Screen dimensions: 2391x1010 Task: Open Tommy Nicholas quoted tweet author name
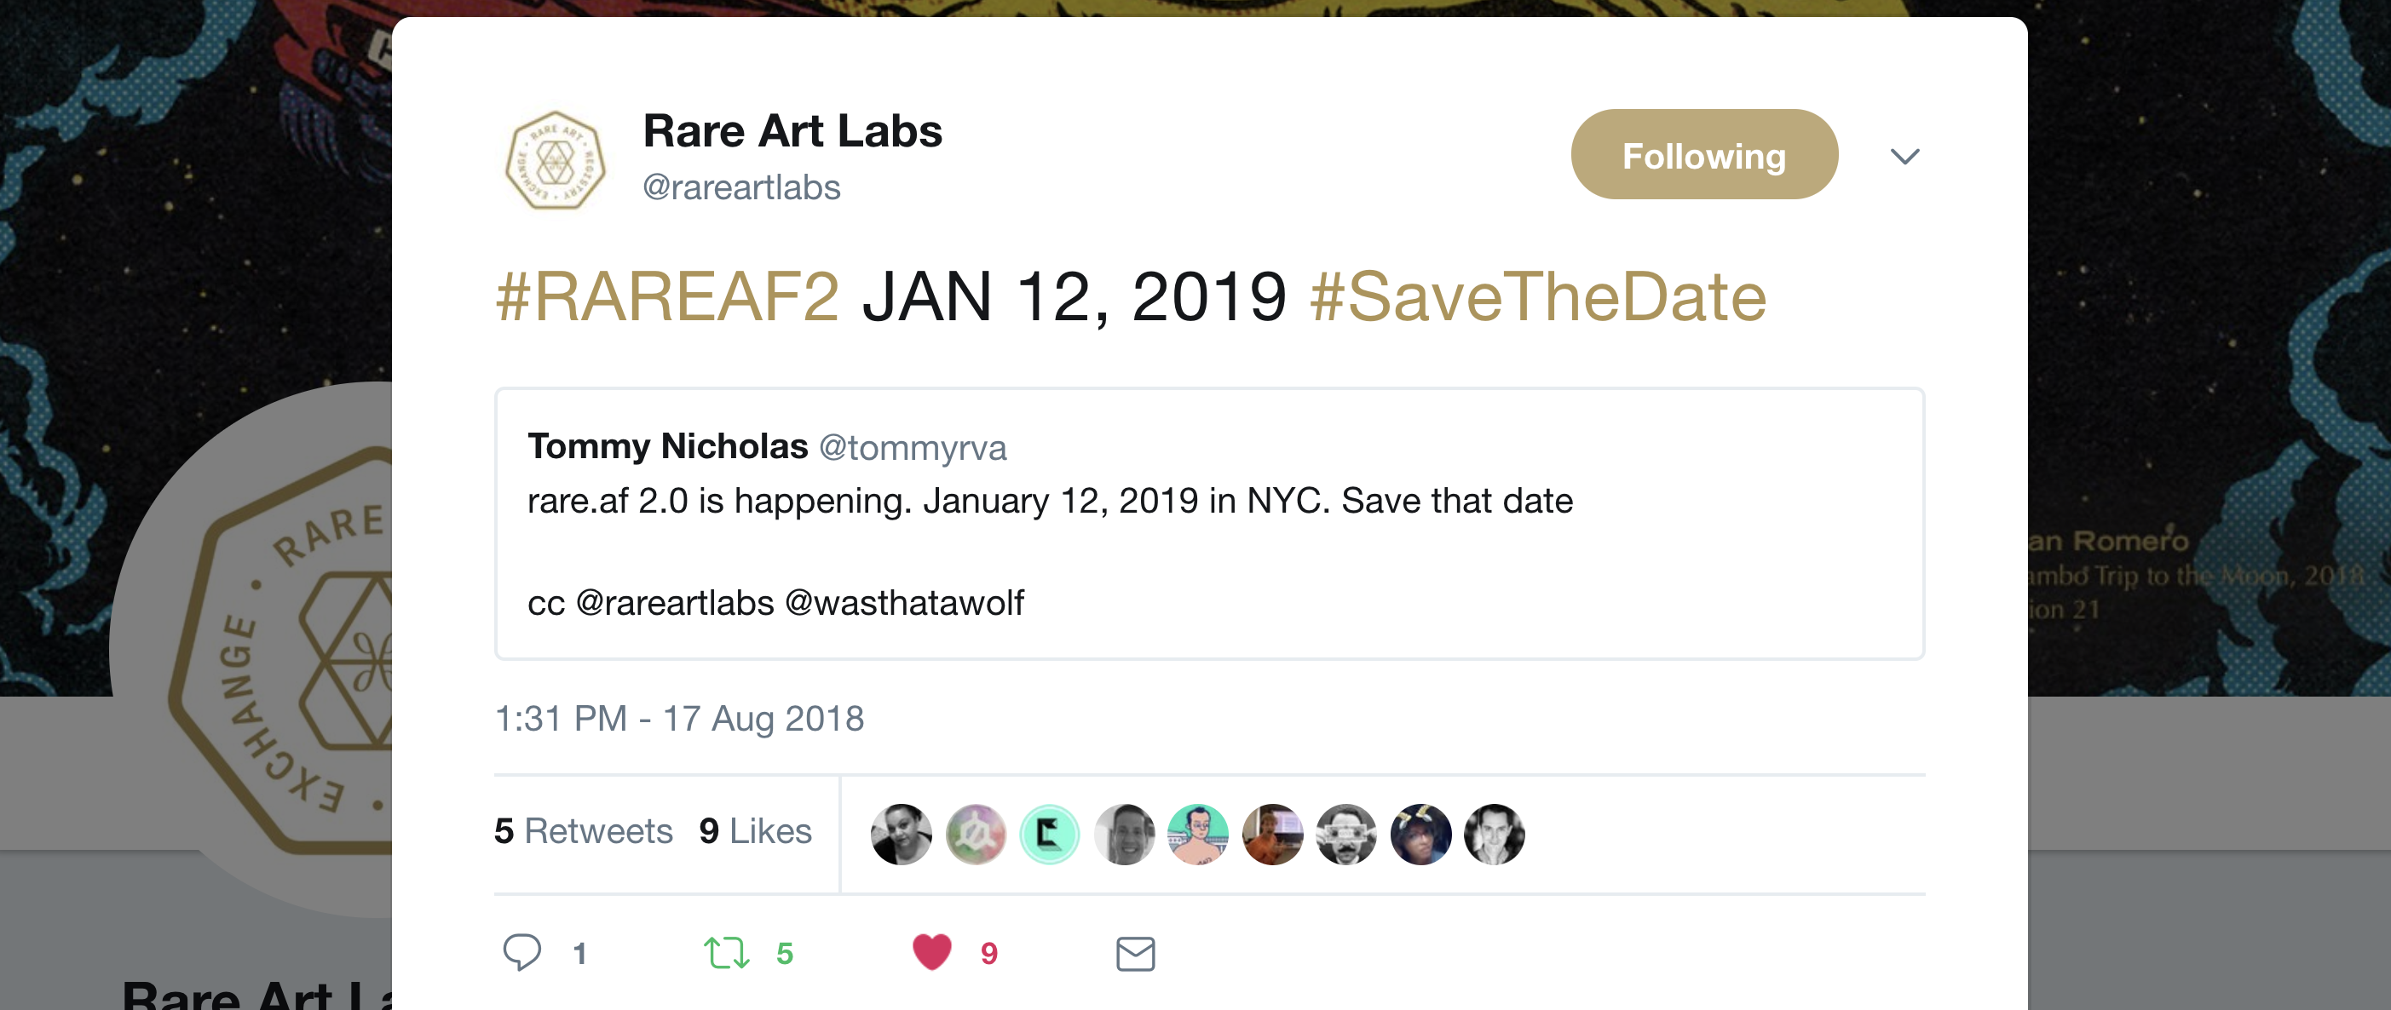667,446
